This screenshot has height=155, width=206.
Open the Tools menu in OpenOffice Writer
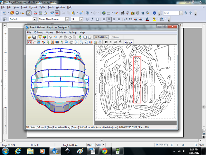(51, 7)
